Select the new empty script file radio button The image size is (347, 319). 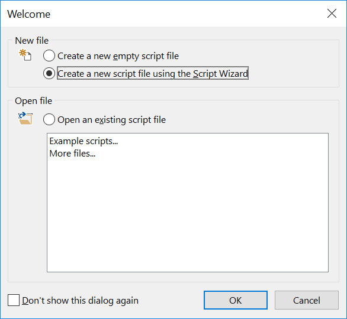pyautogui.click(x=49, y=56)
